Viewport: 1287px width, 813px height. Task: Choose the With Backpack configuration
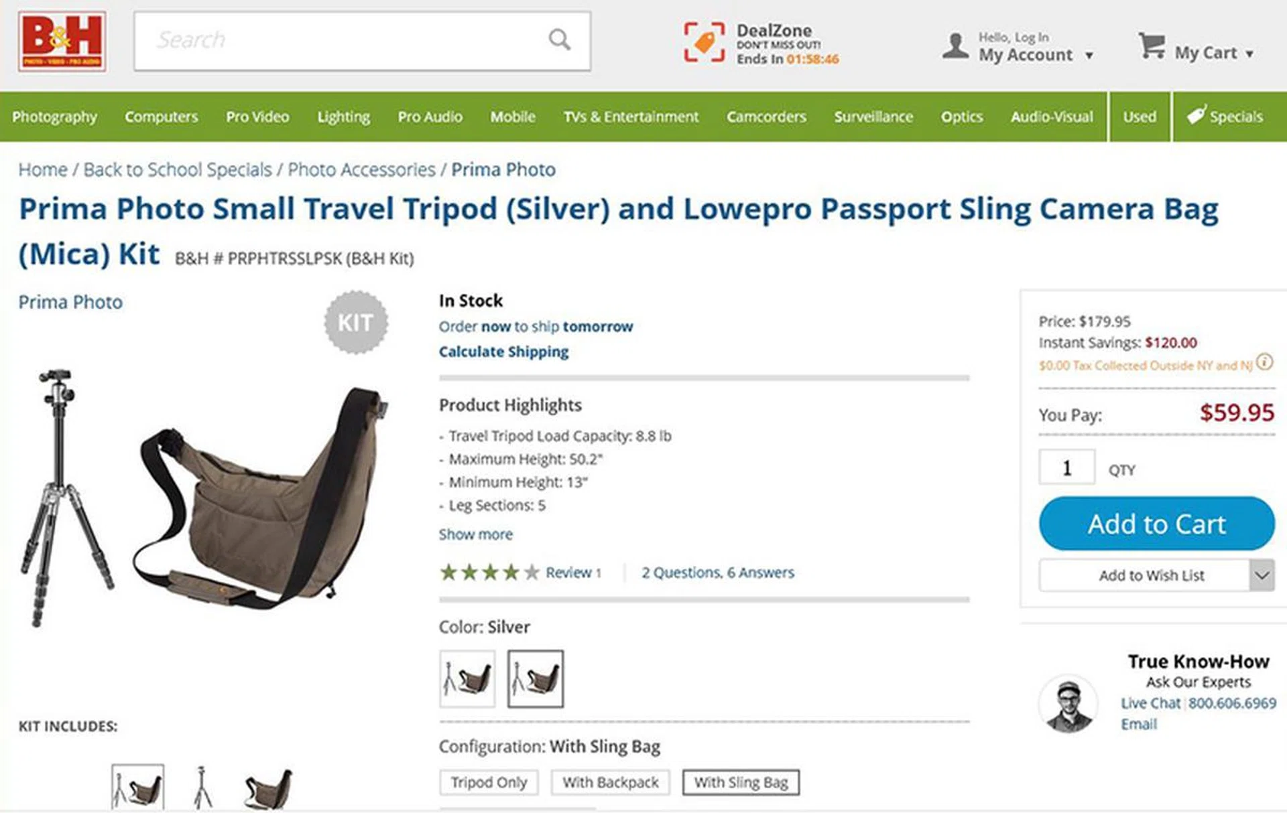click(x=610, y=782)
